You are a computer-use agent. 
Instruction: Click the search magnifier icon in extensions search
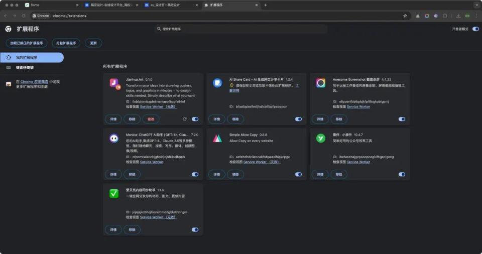pyautogui.click(x=159, y=29)
